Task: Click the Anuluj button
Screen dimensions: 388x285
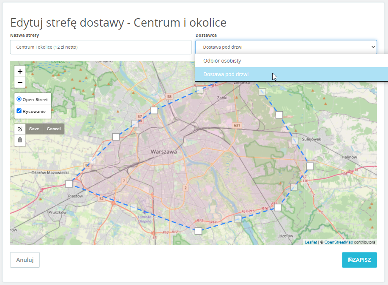Action: coord(25,260)
